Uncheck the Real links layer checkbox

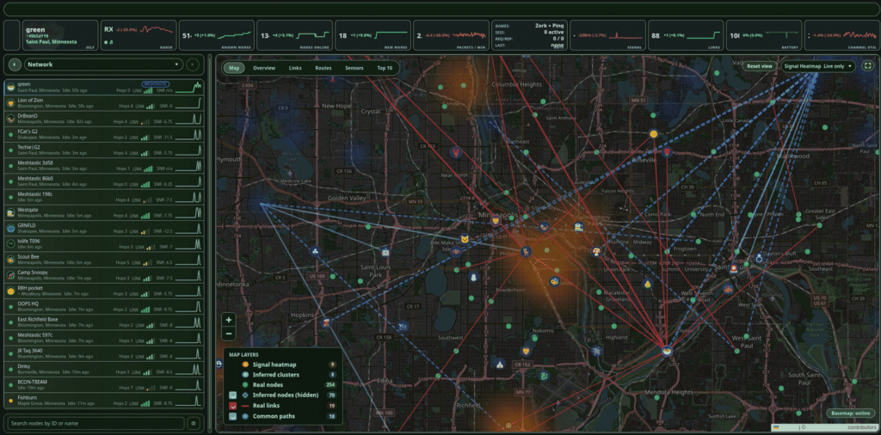[x=233, y=406]
